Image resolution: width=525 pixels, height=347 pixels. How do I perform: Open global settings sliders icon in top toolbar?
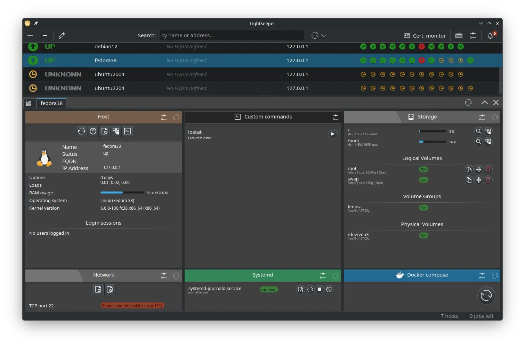[x=473, y=35]
